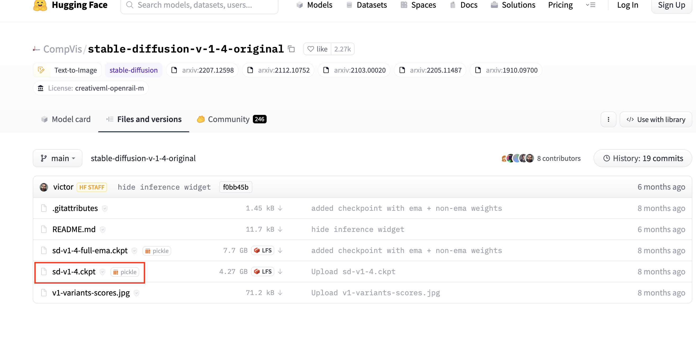Viewport: 696px width, 356px height.
Task: Select the Files and versions tab
Action: pyautogui.click(x=144, y=119)
